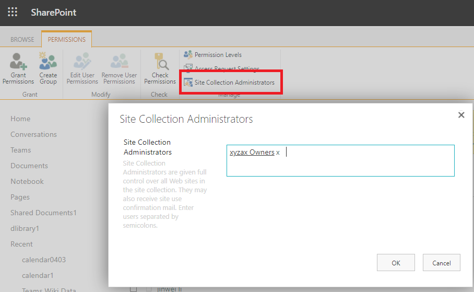The image size is (474, 292).
Task: Click the SharePoint title link
Action: 53,13
